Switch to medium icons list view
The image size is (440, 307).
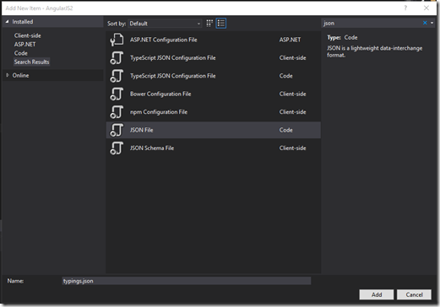point(221,24)
